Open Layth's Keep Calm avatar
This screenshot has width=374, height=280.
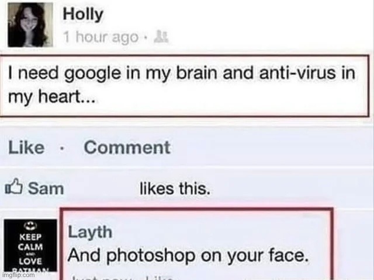30,245
